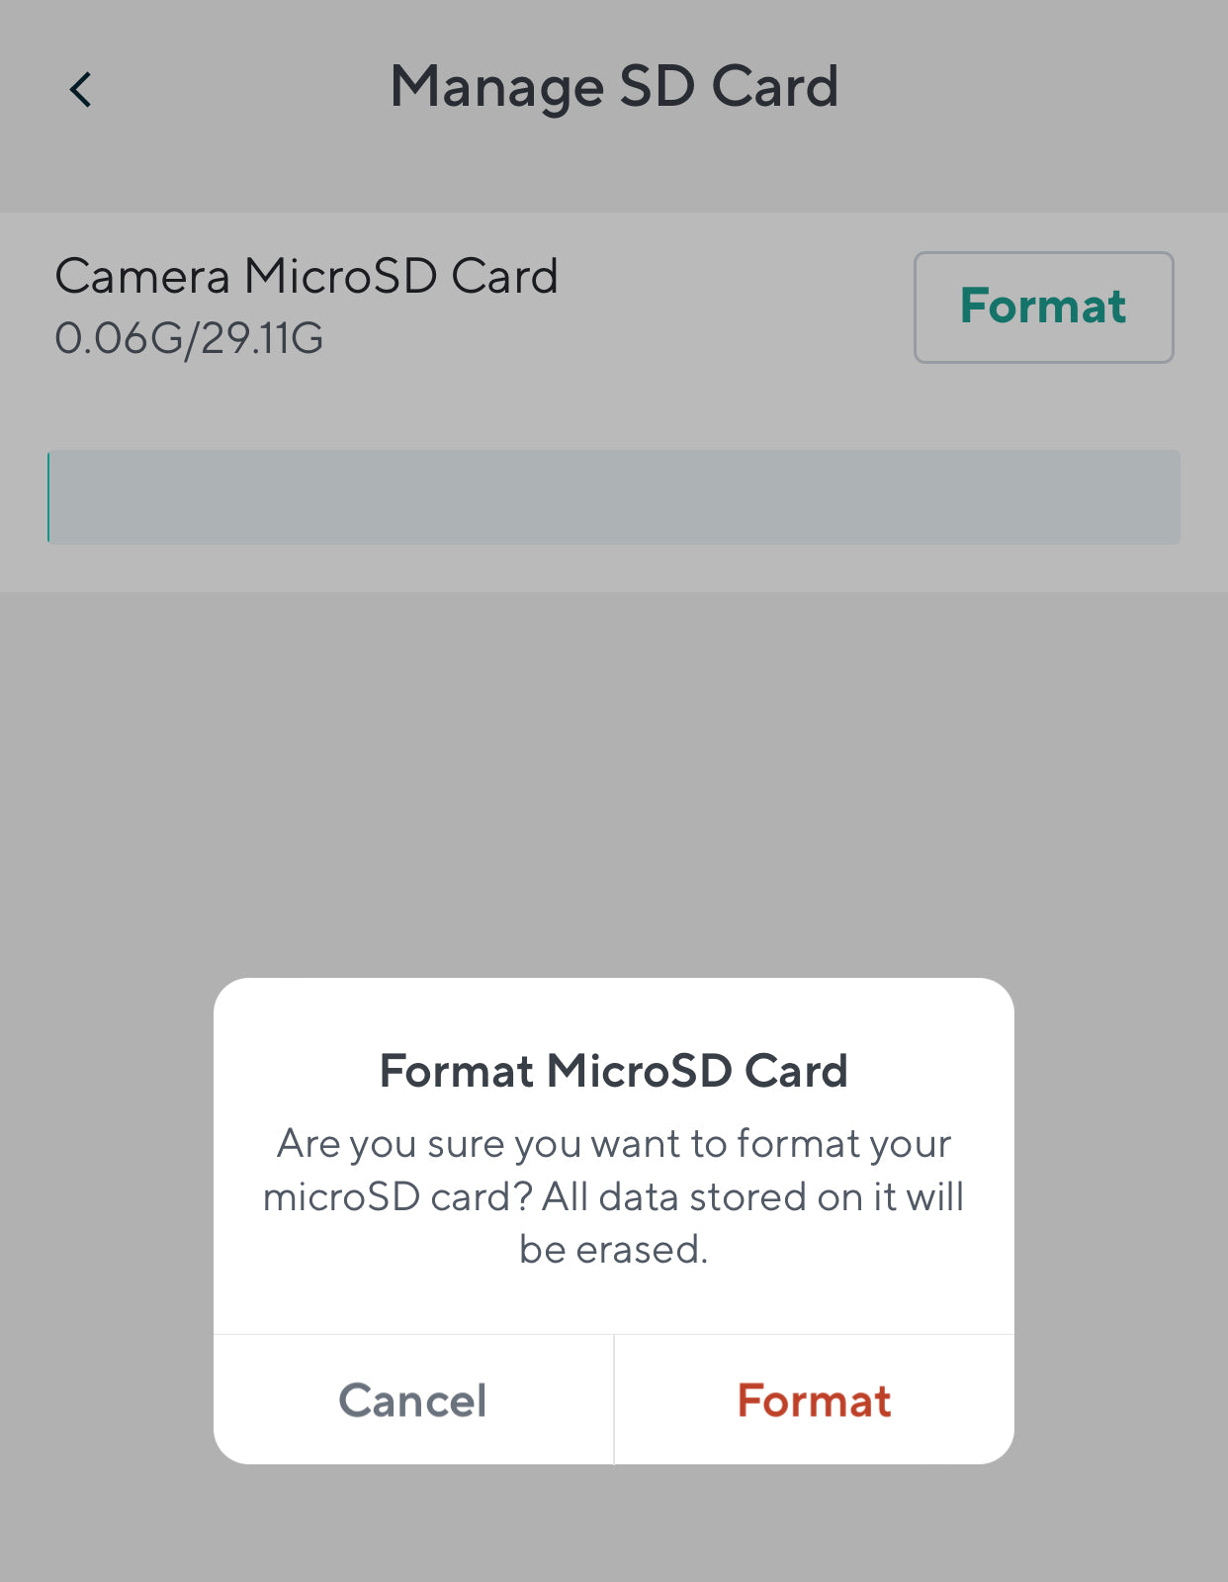Tap the divider between Cancel and Format

(614, 1400)
